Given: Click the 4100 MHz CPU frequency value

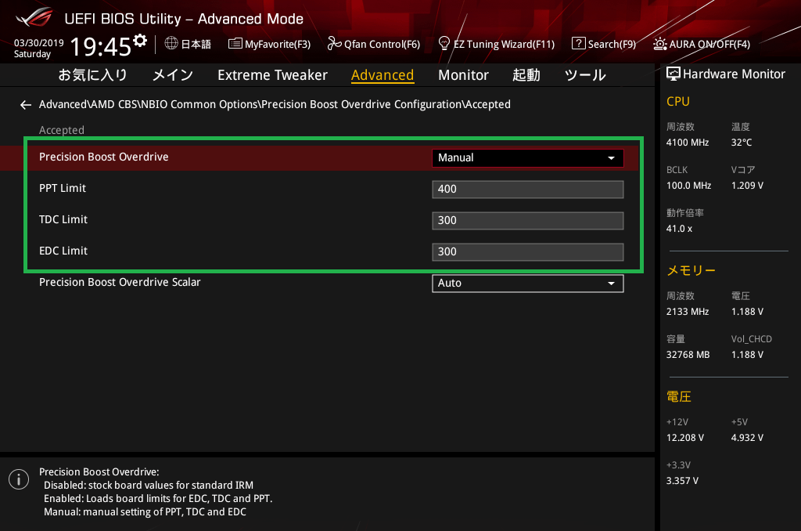Looking at the screenshot, I should pos(688,143).
